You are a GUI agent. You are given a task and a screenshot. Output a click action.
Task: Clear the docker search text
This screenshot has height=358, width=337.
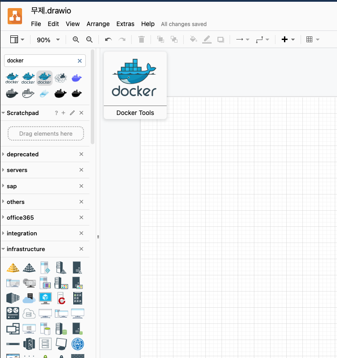point(80,61)
